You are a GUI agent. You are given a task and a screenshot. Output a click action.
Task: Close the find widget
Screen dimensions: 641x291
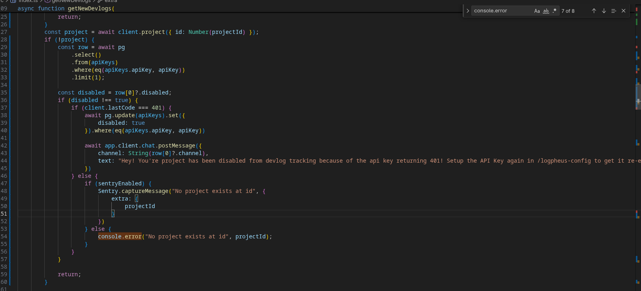point(623,11)
